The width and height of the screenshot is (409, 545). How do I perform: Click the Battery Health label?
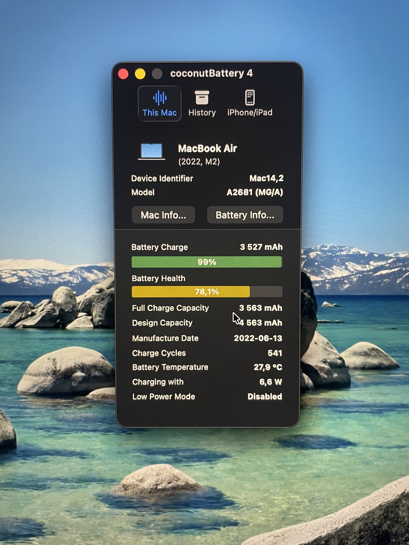159,278
